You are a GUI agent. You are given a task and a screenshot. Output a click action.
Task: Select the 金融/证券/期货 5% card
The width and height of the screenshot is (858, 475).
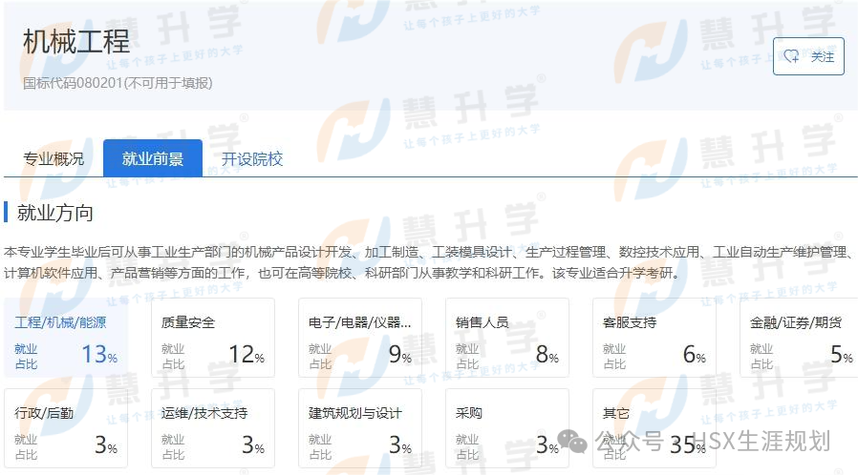tap(799, 338)
